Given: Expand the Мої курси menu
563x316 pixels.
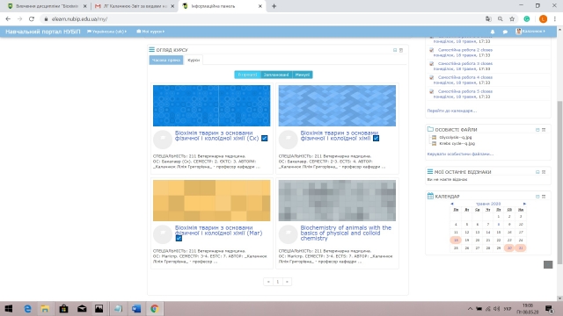Looking at the screenshot, I should click(x=150, y=32).
